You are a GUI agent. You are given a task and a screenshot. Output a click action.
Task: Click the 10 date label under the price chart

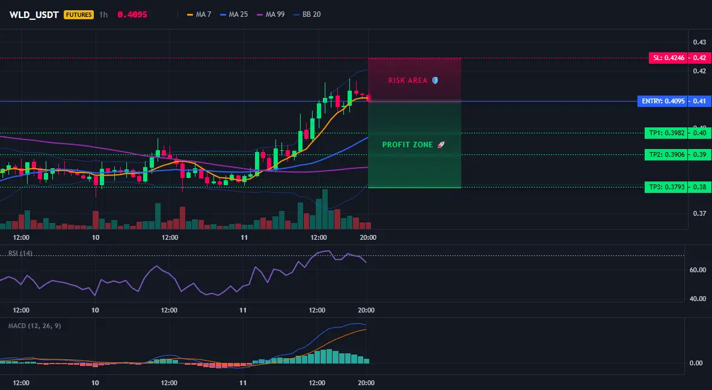96,237
